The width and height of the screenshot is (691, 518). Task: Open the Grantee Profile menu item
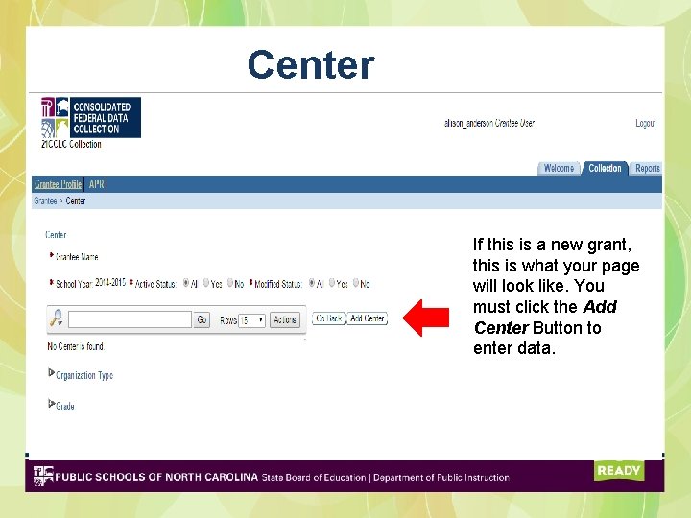tap(58, 184)
